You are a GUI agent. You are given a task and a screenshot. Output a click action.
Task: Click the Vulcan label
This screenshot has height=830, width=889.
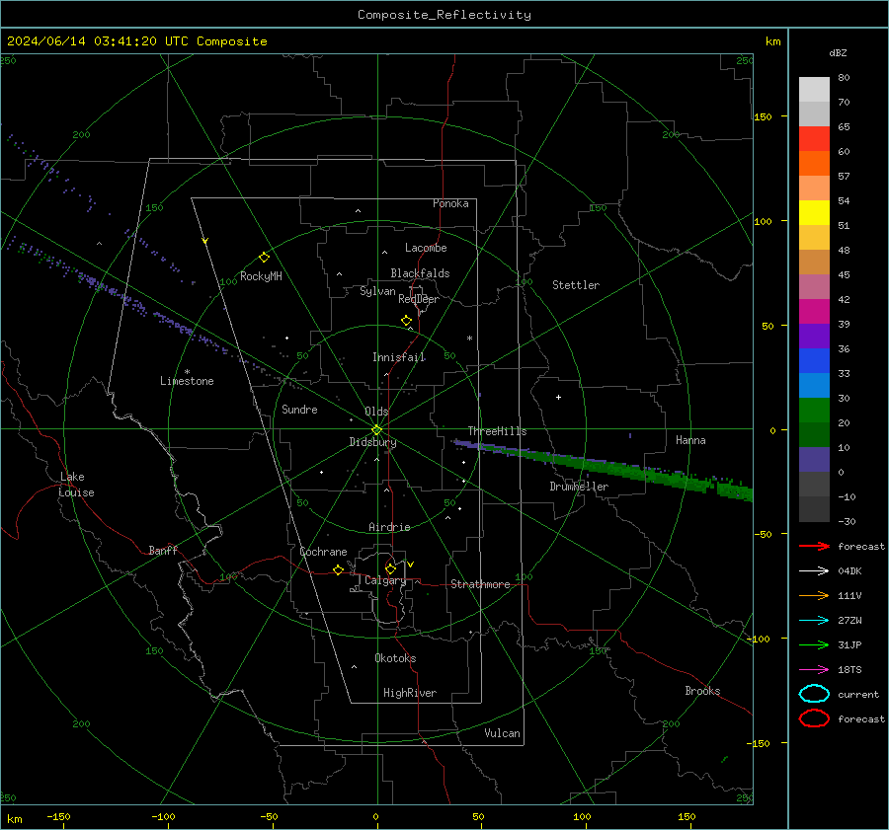(x=502, y=733)
